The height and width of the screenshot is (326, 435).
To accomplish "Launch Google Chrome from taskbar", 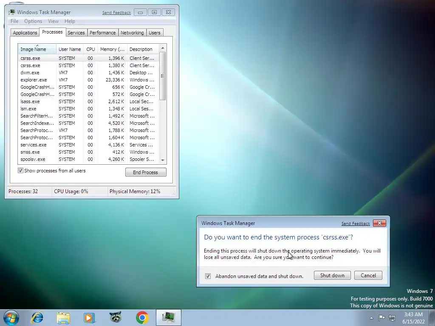I will 142,318.
